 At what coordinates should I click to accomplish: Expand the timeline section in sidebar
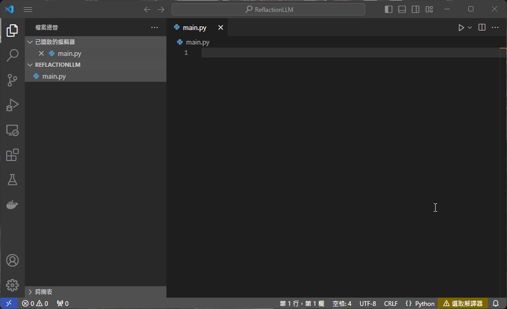point(43,292)
